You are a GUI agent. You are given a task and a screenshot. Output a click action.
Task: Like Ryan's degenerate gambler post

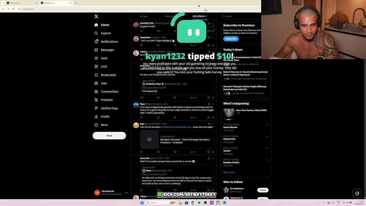(x=175, y=117)
